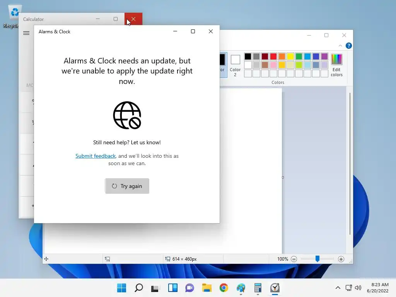Pick the lime color swatch

(x=299, y=65)
